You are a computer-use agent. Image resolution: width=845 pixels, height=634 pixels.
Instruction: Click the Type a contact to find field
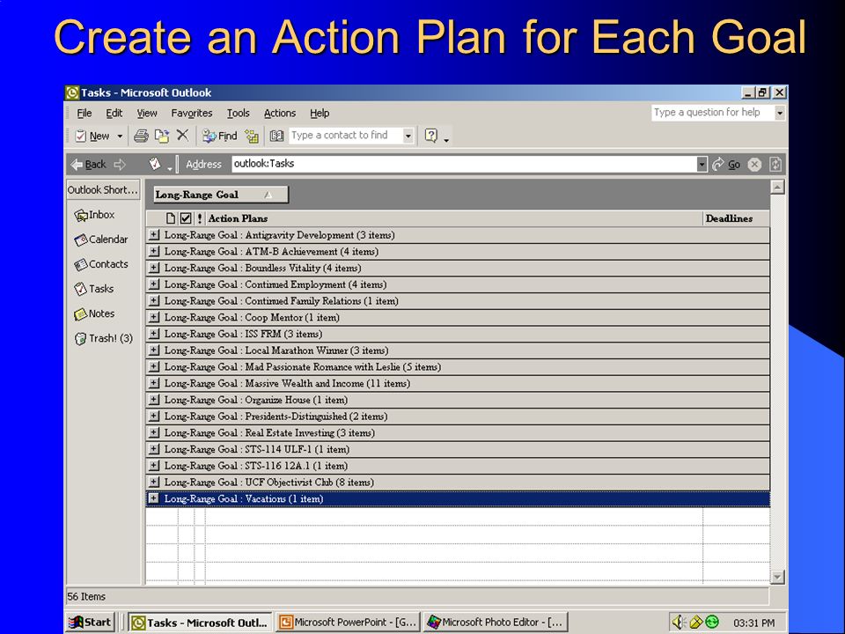point(346,136)
